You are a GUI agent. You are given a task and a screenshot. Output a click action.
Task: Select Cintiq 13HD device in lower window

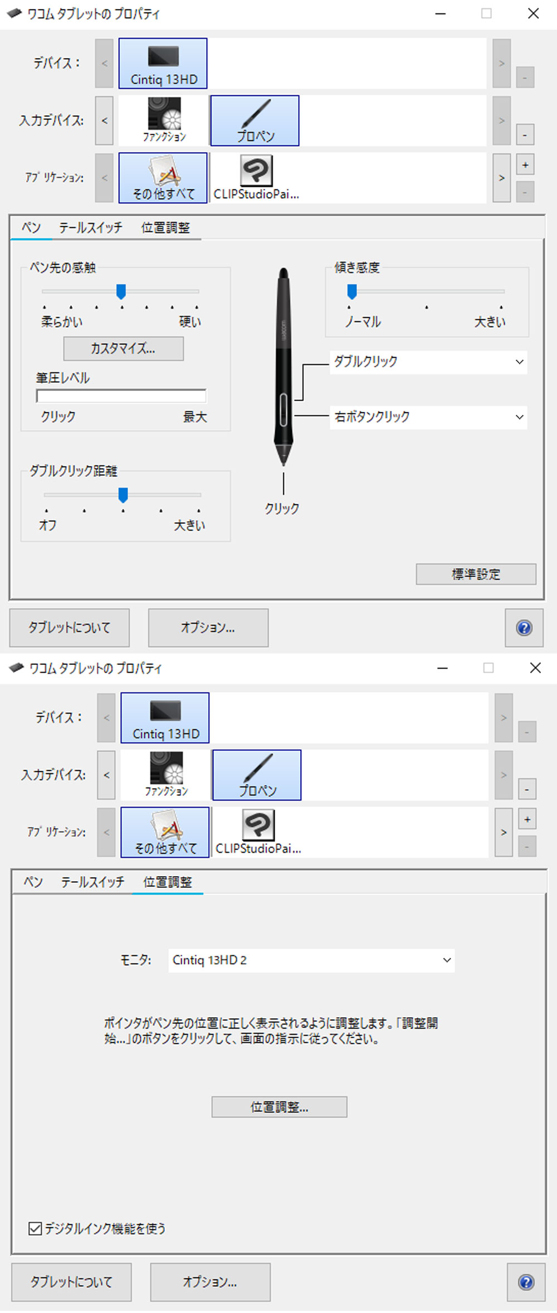tap(165, 718)
